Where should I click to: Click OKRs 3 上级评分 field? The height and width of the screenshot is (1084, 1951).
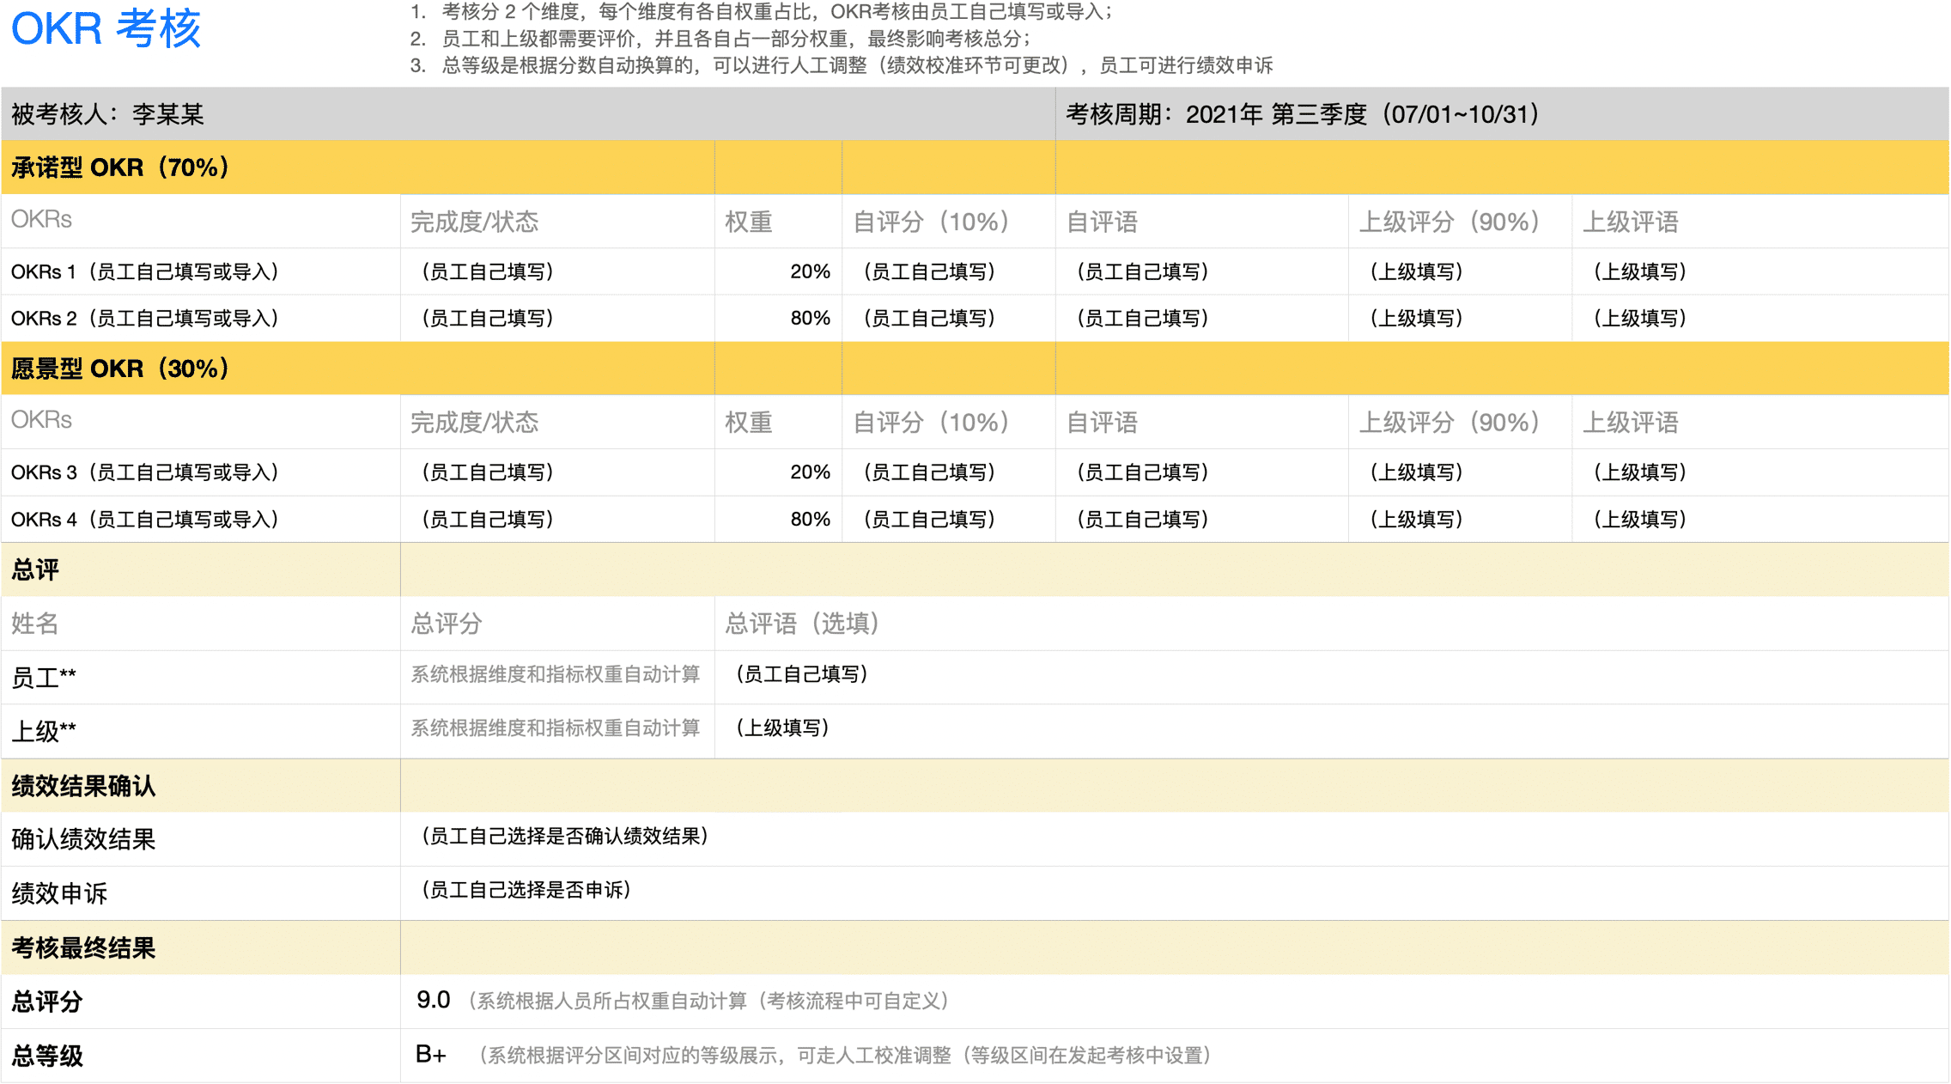[x=1460, y=472]
